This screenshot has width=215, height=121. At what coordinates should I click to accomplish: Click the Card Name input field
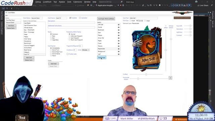(x=61, y=18)
